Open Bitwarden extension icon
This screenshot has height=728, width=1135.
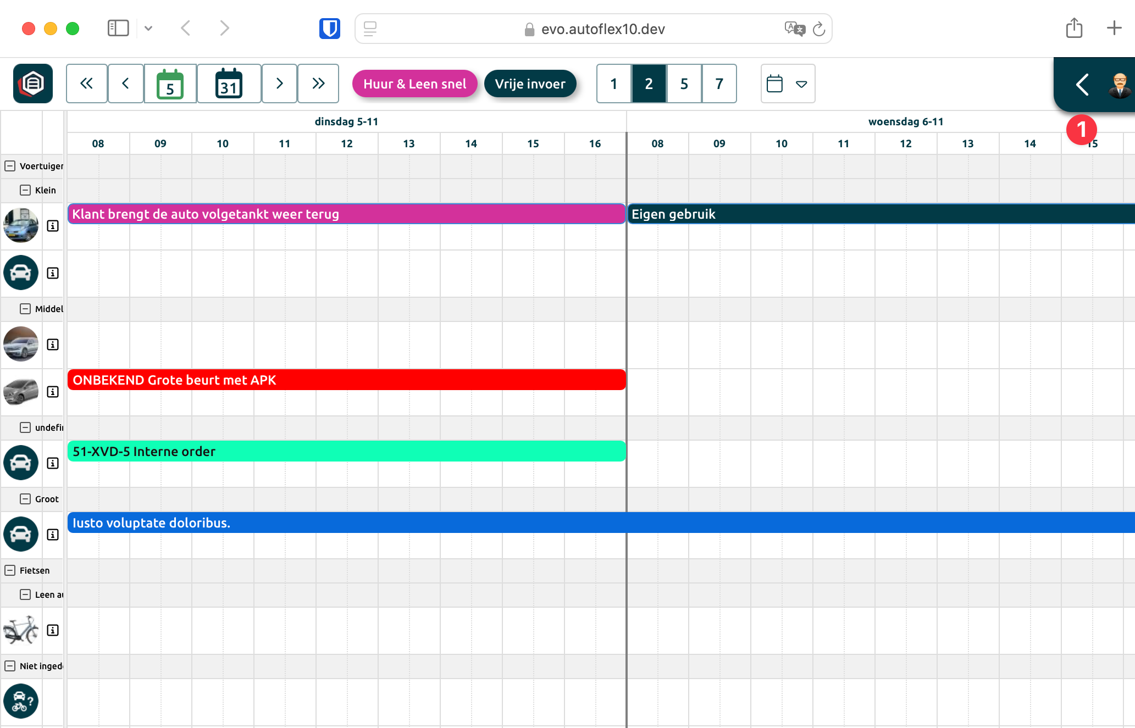point(329,29)
